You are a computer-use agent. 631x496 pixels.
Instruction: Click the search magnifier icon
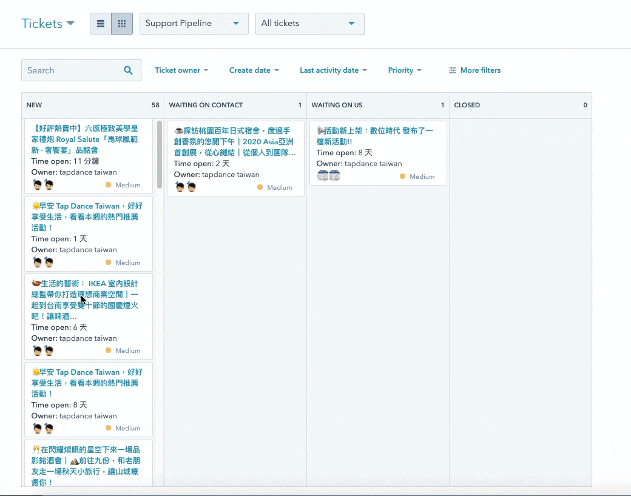tap(128, 70)
